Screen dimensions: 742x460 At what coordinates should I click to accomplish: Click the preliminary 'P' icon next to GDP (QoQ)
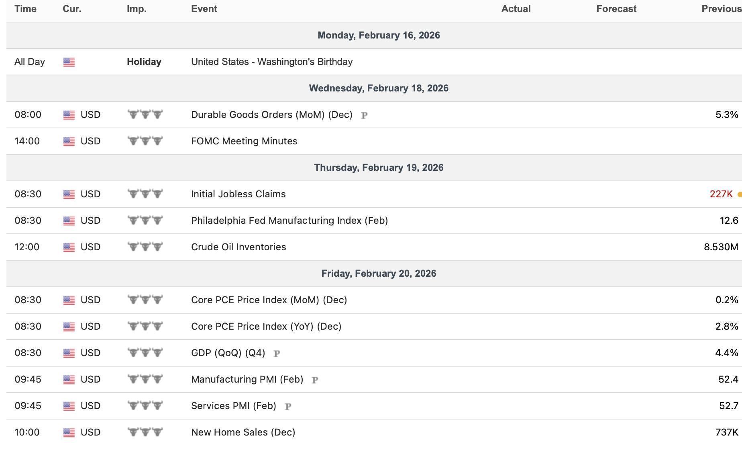tap(277, 354)
